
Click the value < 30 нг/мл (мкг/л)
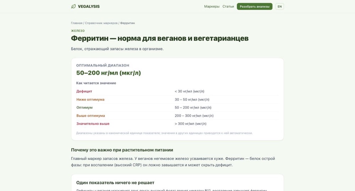pyautogui.click(x=189, y=91)
